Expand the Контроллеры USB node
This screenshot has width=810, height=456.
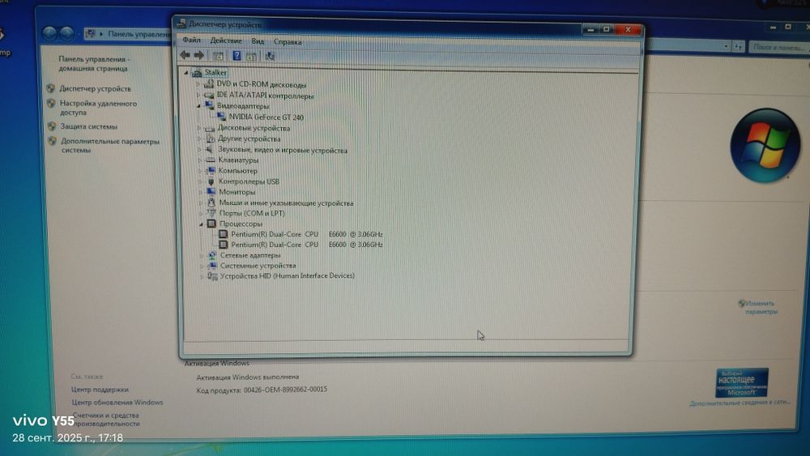tap(200, 181)
